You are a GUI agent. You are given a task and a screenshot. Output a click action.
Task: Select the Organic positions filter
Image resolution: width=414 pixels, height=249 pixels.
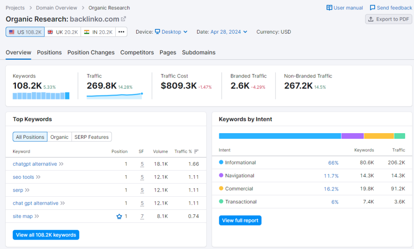(x=59, y=137)
